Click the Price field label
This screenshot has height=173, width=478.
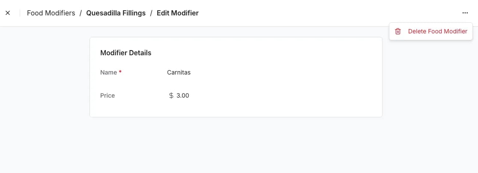[x=108, y=95]
